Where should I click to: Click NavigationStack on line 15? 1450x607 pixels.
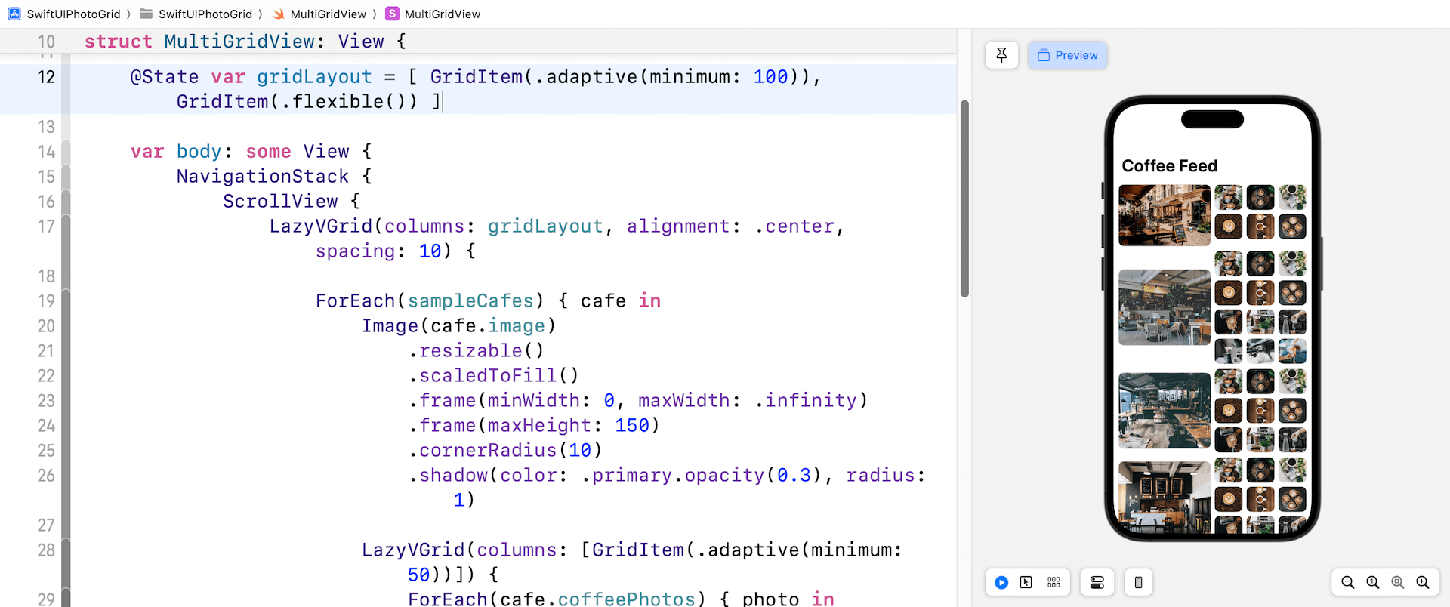click(x=263, y=176)
